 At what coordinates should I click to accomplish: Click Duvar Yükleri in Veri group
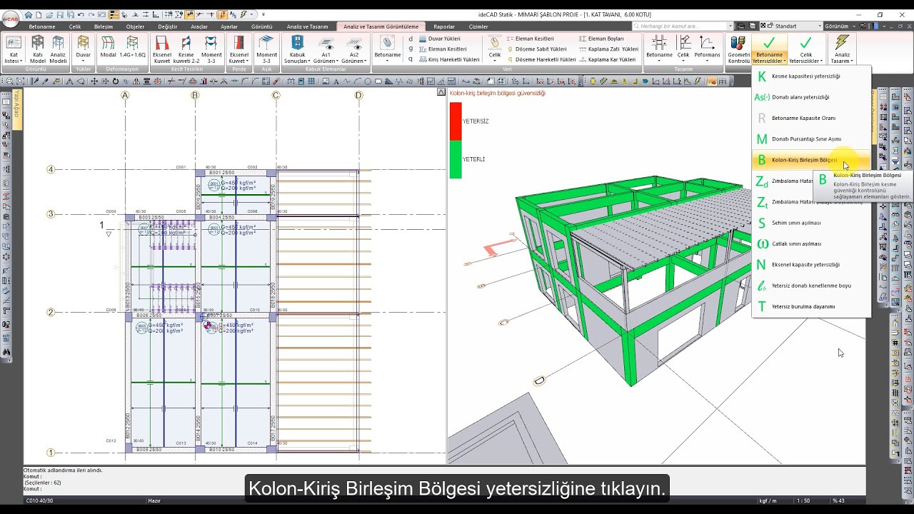439,39
